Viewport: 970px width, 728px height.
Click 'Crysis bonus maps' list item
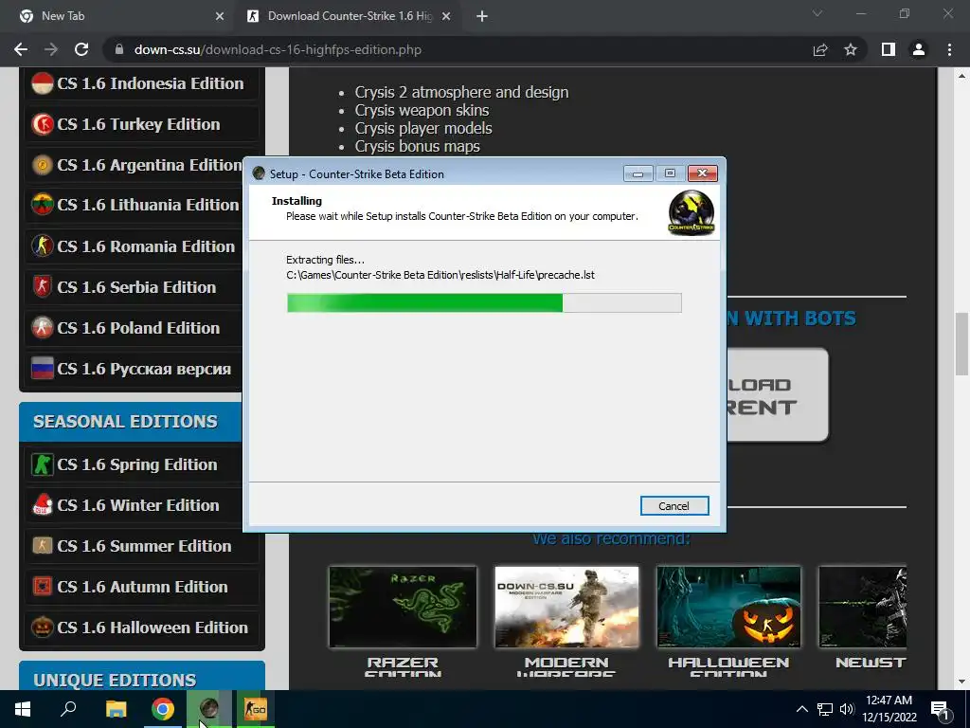coord(418,146)
